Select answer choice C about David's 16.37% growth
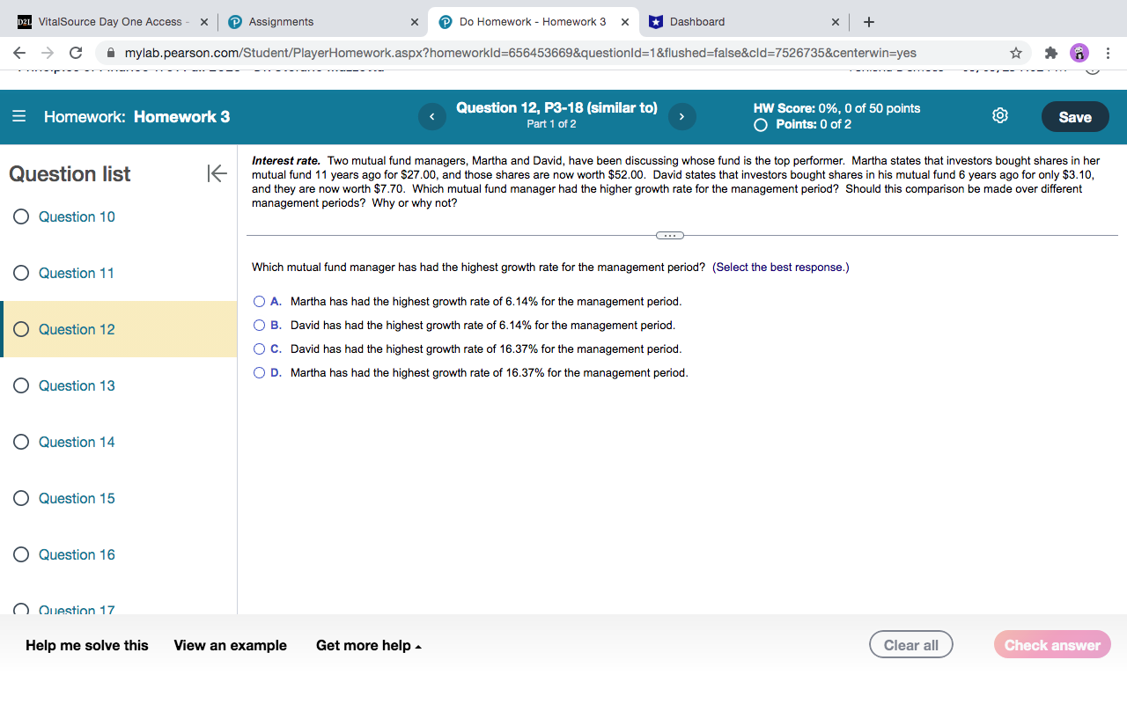This screenshot has width=1127, height=704. tap(259, 348)
